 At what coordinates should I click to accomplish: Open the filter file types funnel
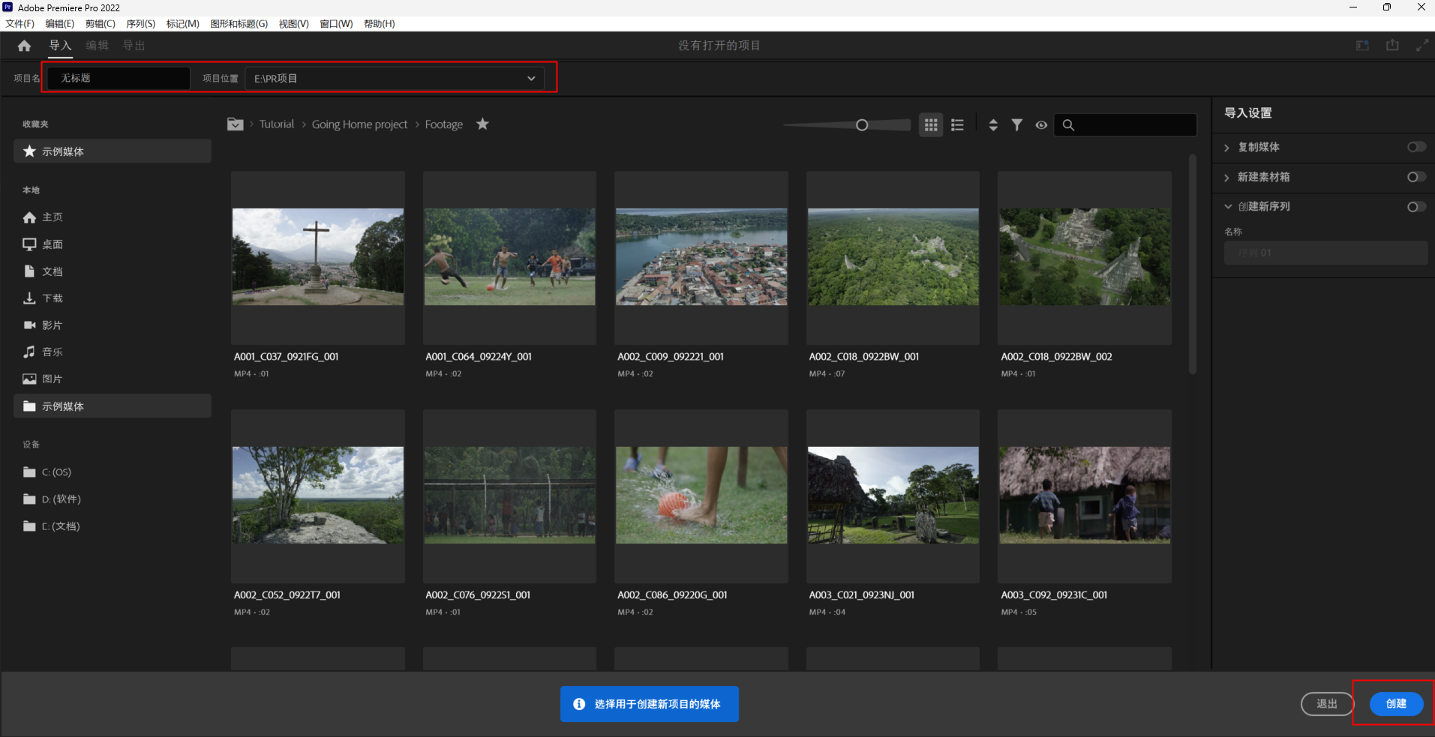pyautogui.click(x=1016, y=125)
